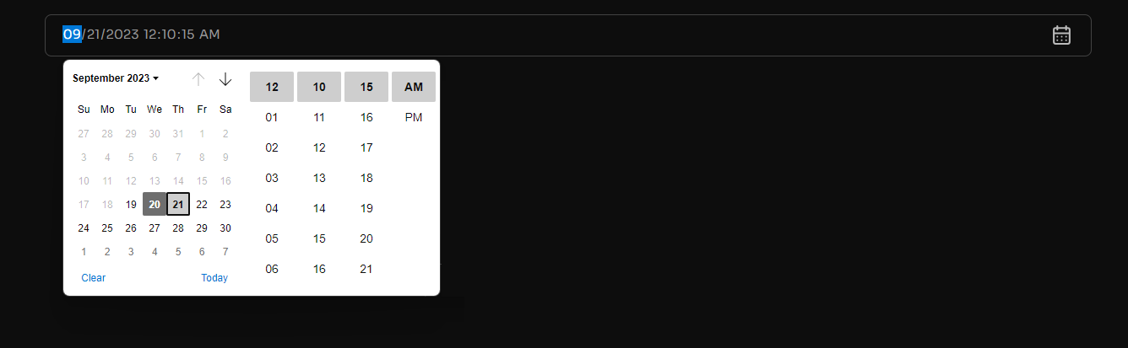
Task: Open the calendar picker icon
Action: tap(1061, 35)
